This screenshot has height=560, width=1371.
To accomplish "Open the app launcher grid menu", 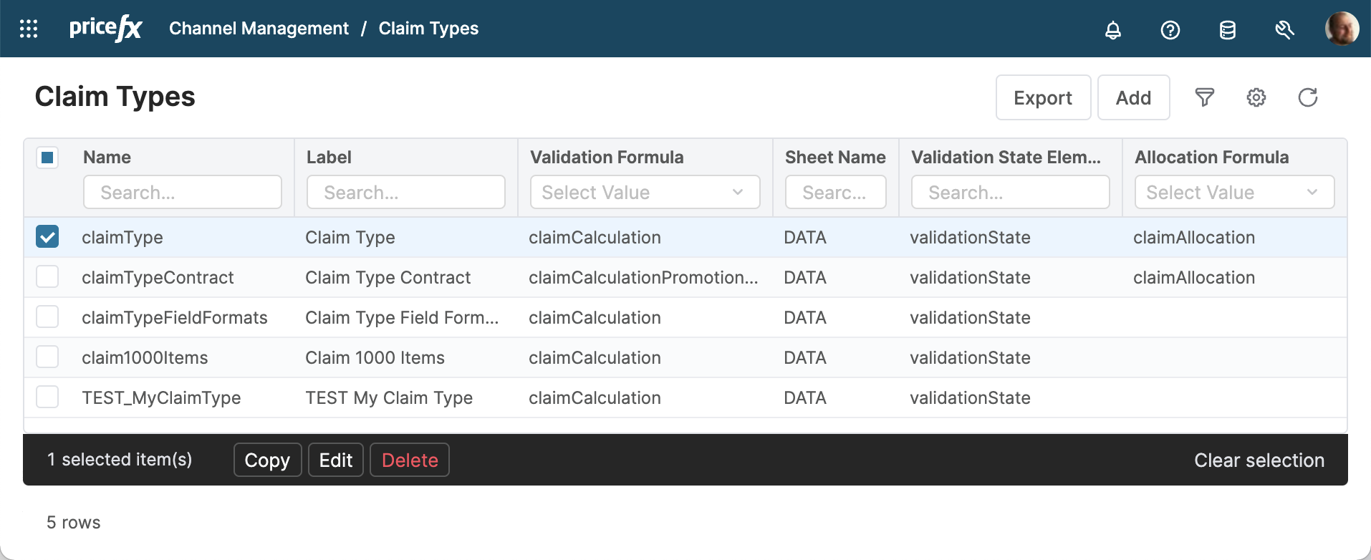I will 29,29.
